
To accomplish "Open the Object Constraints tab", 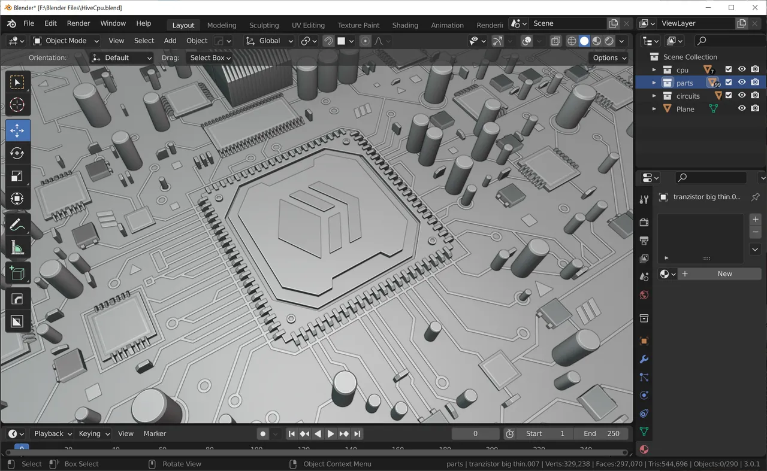I will 644,413.
